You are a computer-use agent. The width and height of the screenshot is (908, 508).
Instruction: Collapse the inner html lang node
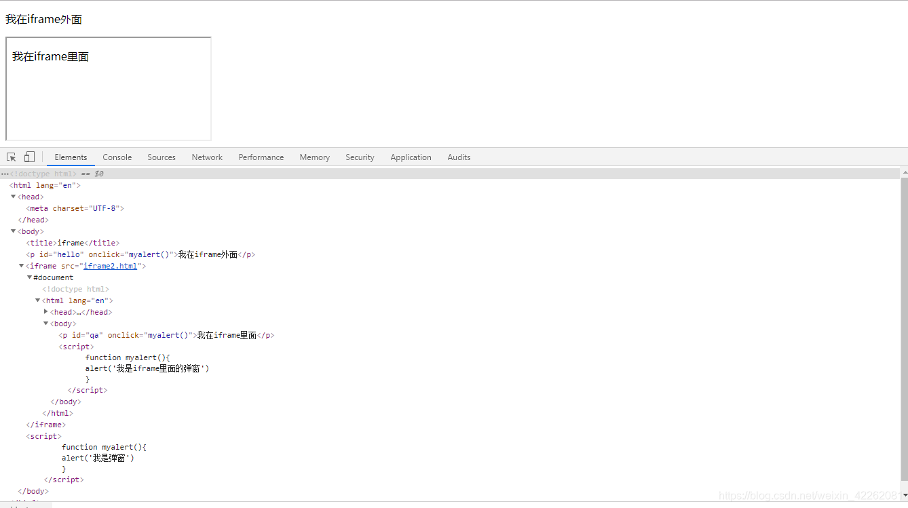point(38,300)
